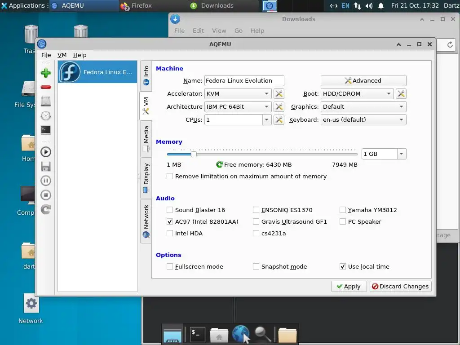Save VM state using the floppy icon
Viewport: 460px width, 345px height.
click(45, 166)
